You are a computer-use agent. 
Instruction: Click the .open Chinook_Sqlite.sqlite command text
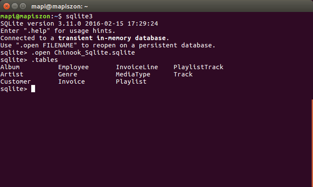point(83,53)
